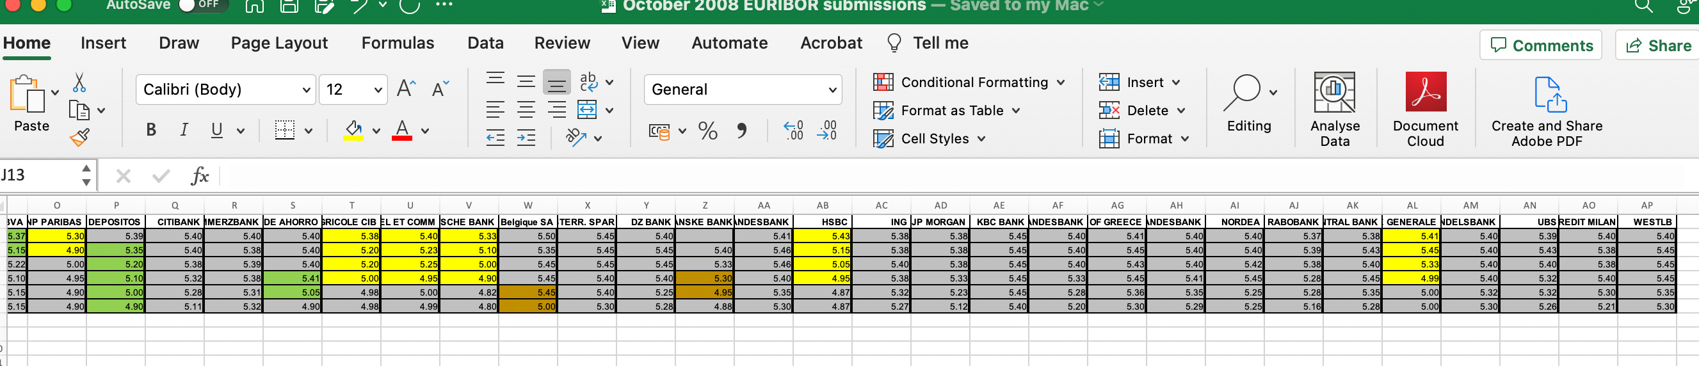This screenshot has width=1699, height=366.
Task: Click Increase Font Size icon
Action: point(407,88)
